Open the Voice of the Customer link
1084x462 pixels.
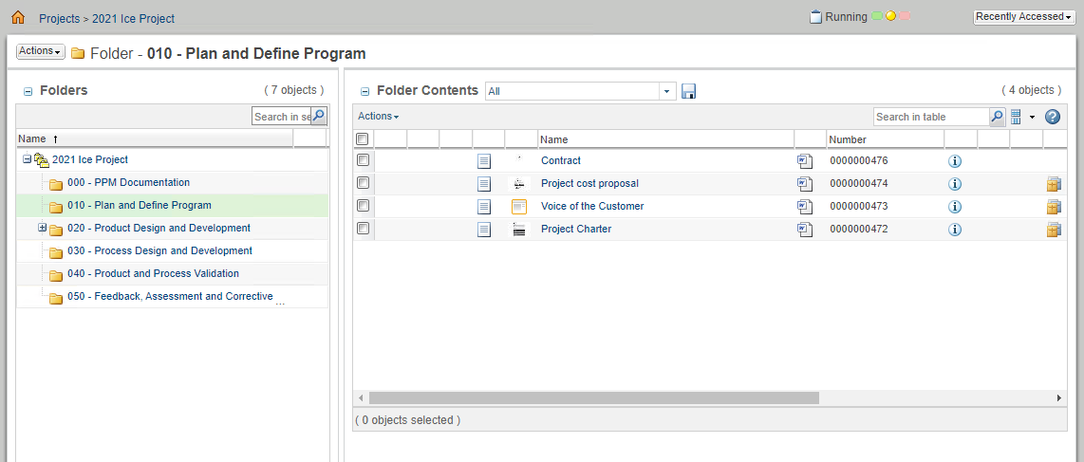(592, 206)
